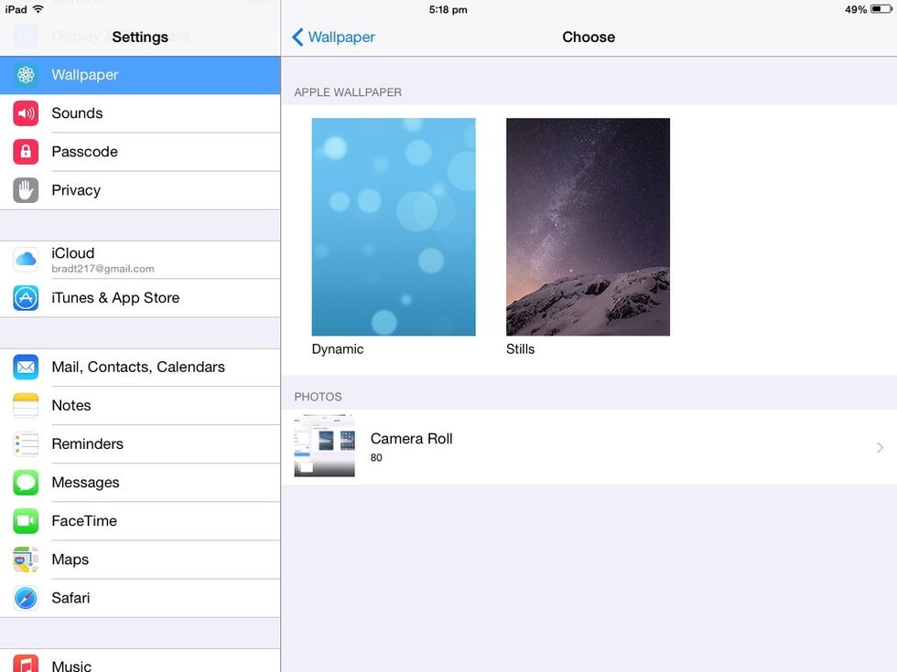Click the Maps app icon
Viewport: 897px width, 672px height.
click(x=26, y=560)
